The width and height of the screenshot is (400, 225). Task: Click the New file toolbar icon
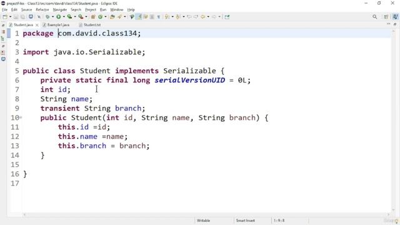(5, 17)
